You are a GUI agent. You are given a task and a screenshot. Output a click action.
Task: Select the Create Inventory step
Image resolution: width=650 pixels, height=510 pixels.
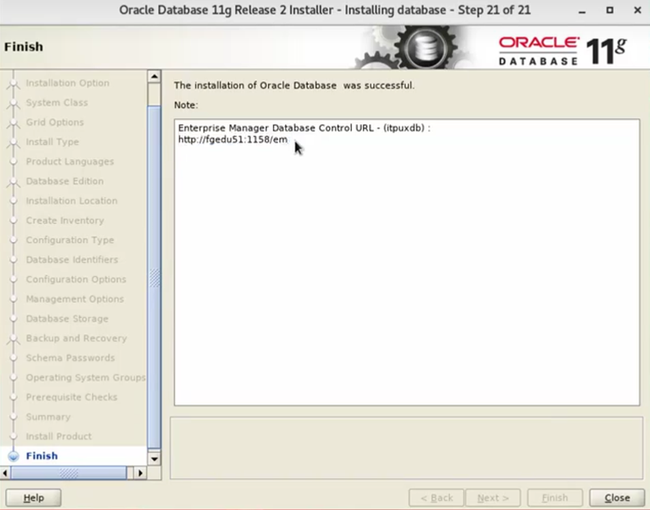pos(65,220)
